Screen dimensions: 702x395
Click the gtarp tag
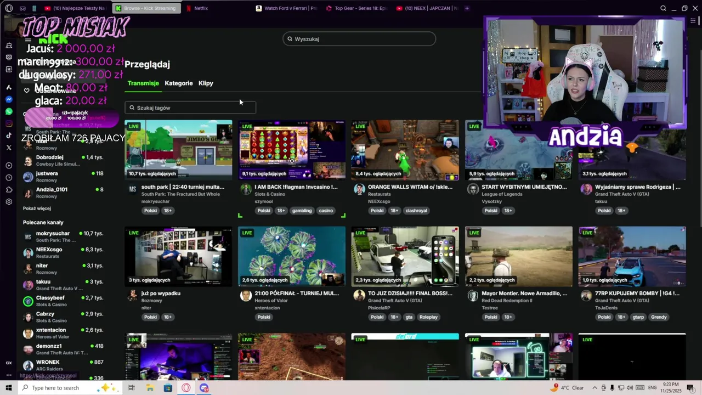pyautogui.click(x=638, y=317)
